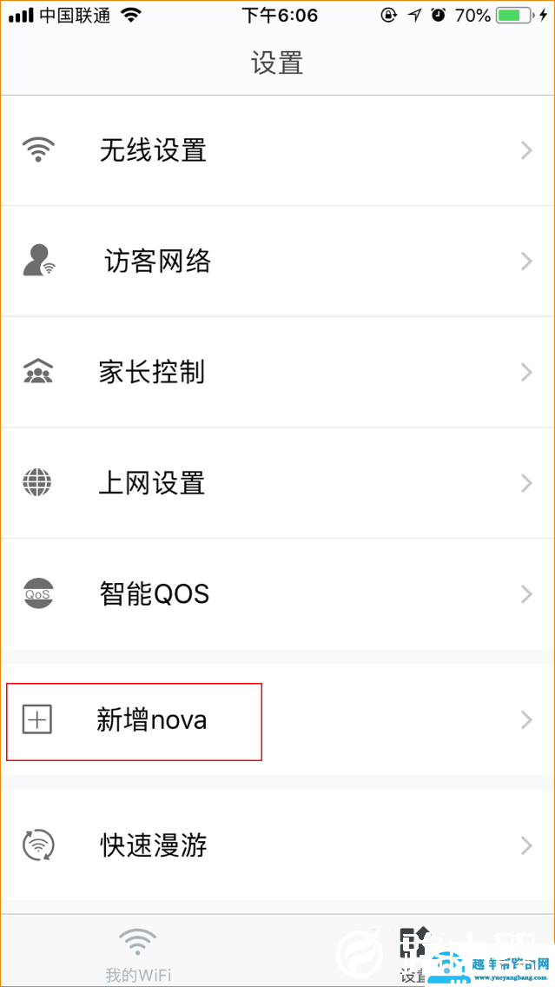Image resolution: width=555 pixels, height=987 pixels.
Task: Click the chevron on the 智能QOS row
Action: (x=526, y=593)
